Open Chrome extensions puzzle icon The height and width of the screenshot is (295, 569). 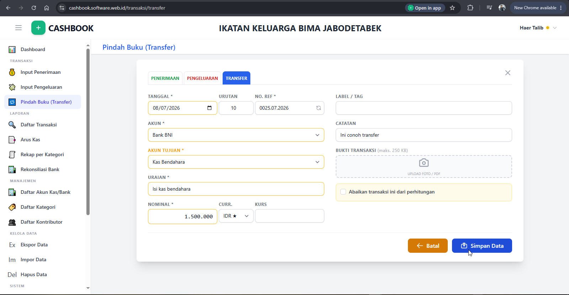click(x=470, y=8)
